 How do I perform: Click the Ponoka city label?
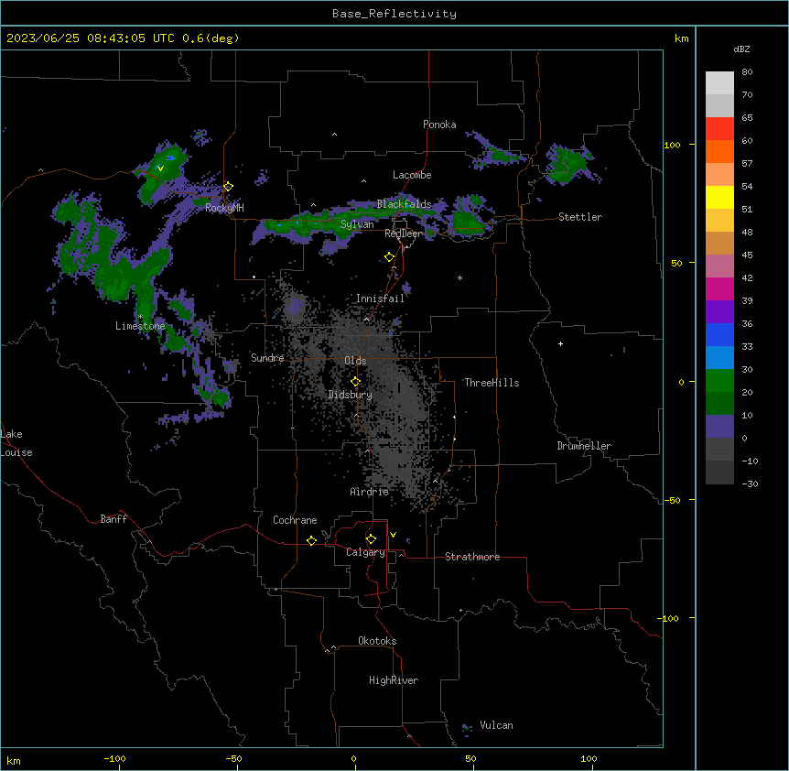439,125
